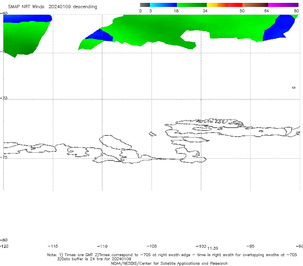Click the gray segment of the wind colorbar
Image resolution: width=303 pixels, height=266 pixels.
point(145,5)
